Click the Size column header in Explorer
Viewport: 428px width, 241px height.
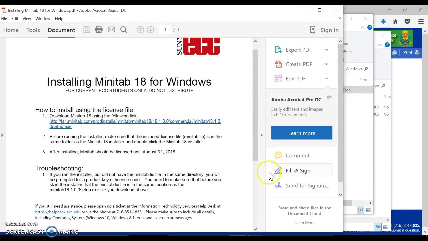(364, 80)
